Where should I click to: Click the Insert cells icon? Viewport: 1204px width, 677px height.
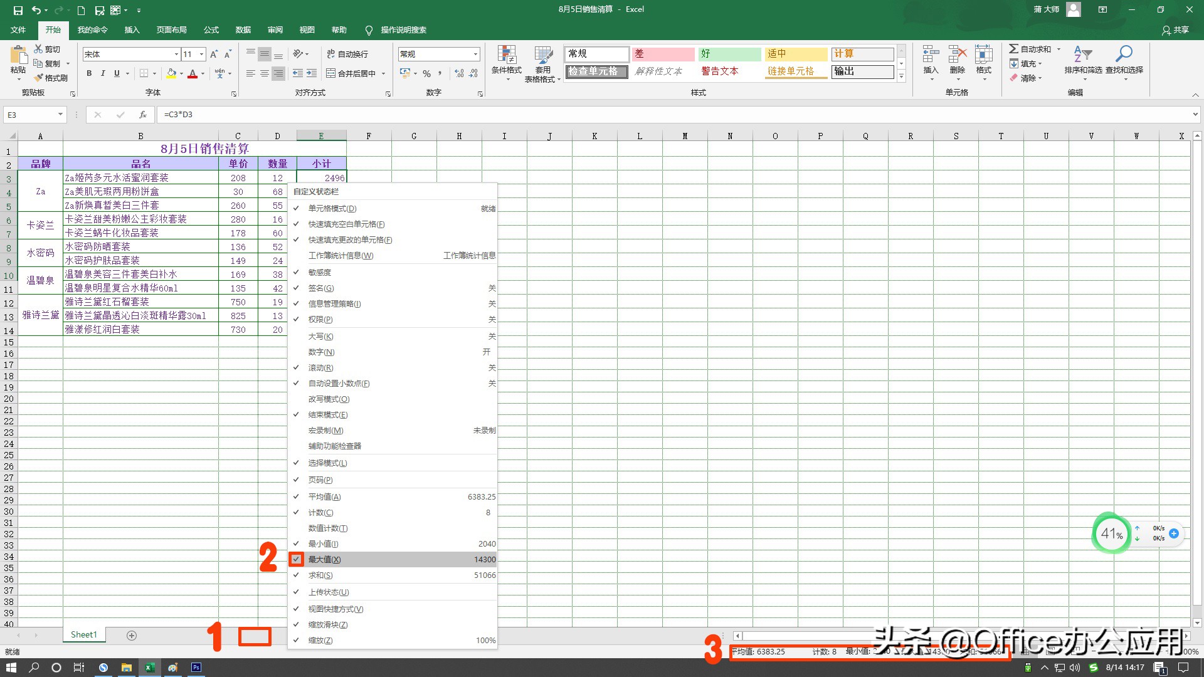[x=931, y=55]
